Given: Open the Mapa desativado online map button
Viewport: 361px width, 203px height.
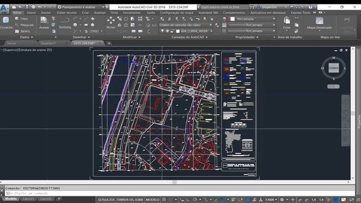Looking at the screenshot, I should tap(320, 23).
